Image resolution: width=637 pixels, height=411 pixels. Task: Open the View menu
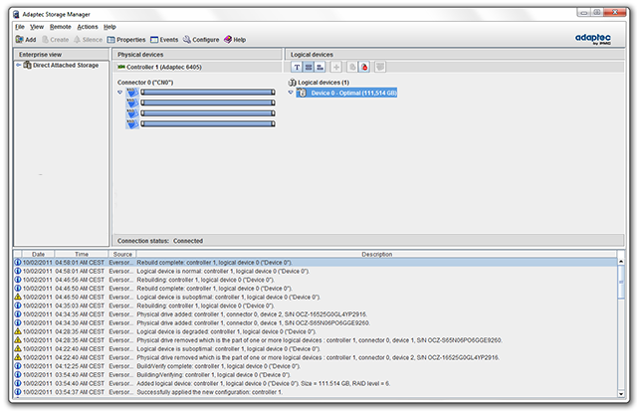tap(37, 27)
